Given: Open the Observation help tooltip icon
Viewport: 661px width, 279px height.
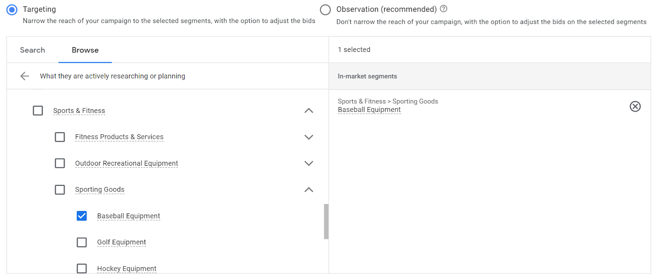Looking at the screenshot, I should 444,9.
